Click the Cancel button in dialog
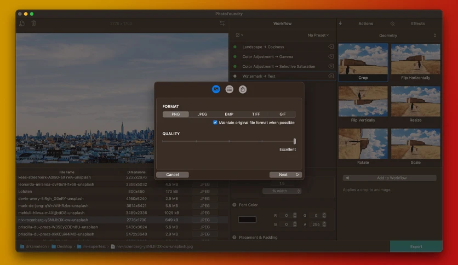The height and width of the screenshot is (265, 458). (173, 175)
